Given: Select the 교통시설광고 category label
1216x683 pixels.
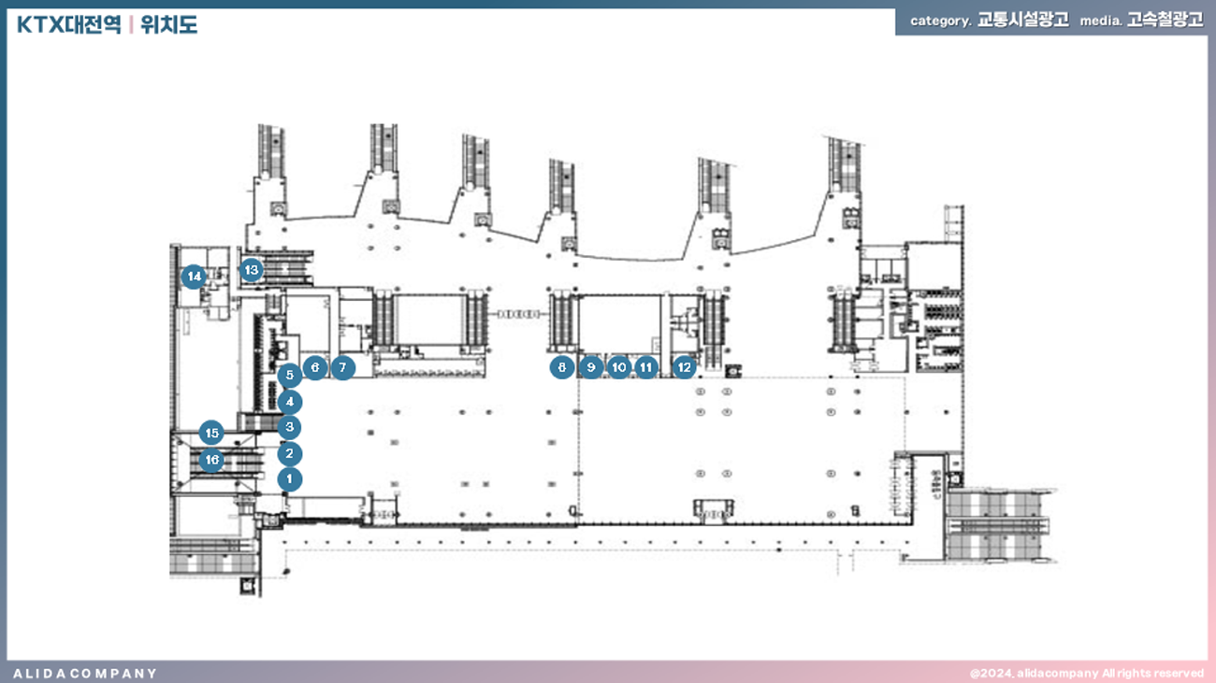Looking at the screenshot, I should click(x=1022, y=21).
